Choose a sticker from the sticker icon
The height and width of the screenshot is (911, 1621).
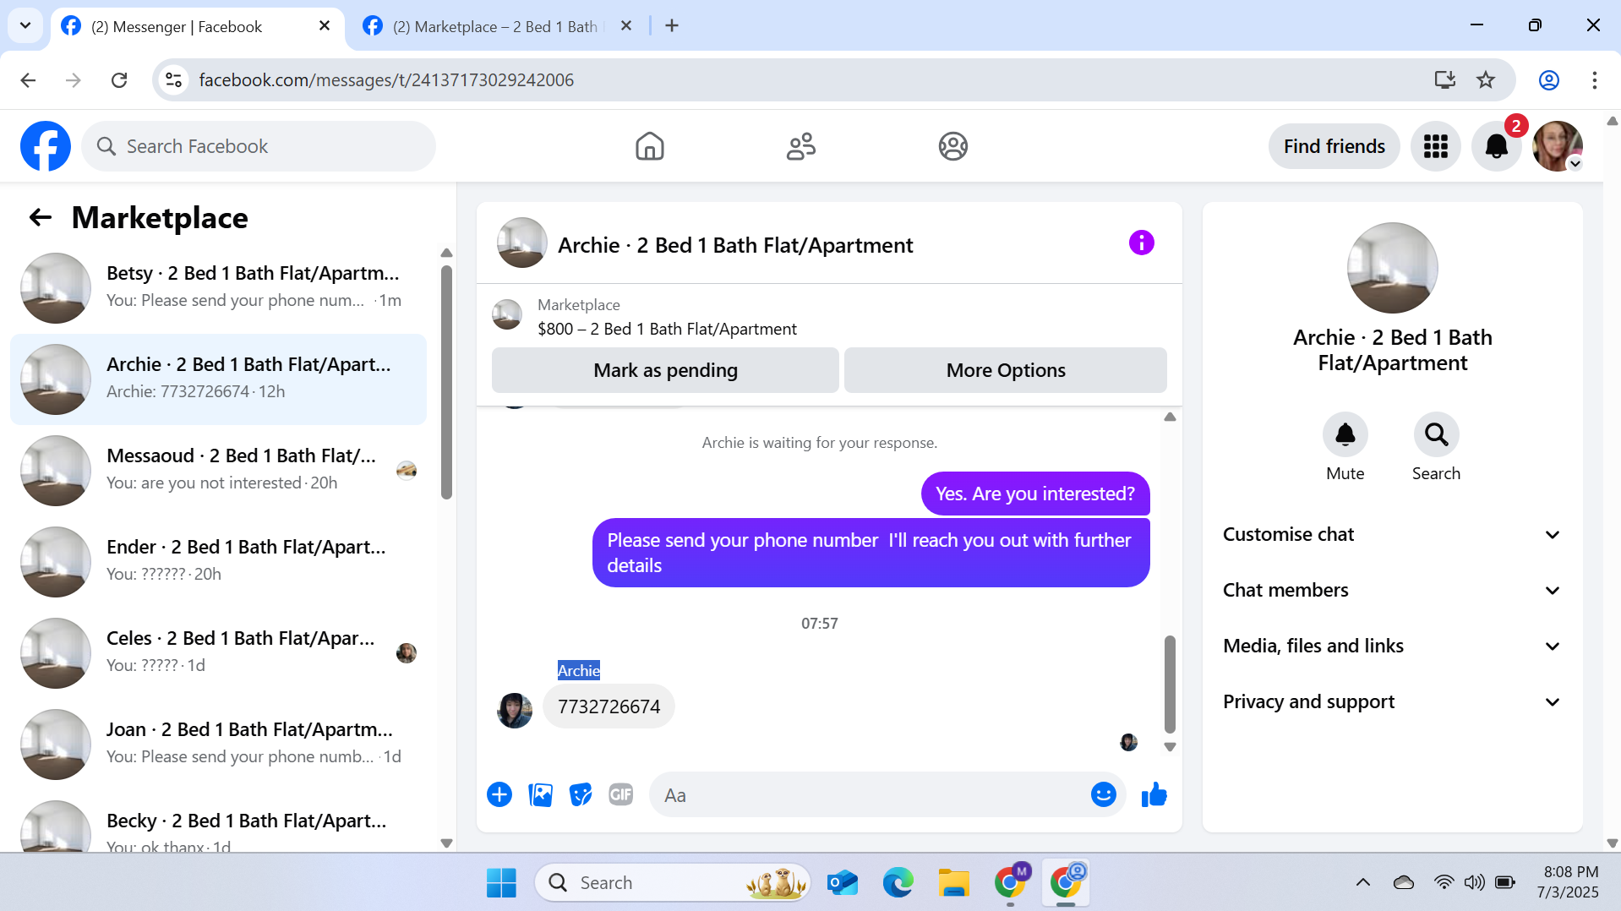coord(581,794)
